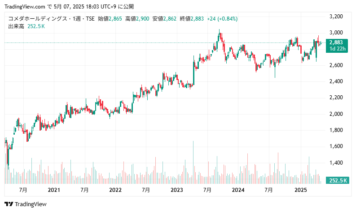Click the 2,200 price axis label
Viewport: 356px width, 212px height.
point(336,98)
